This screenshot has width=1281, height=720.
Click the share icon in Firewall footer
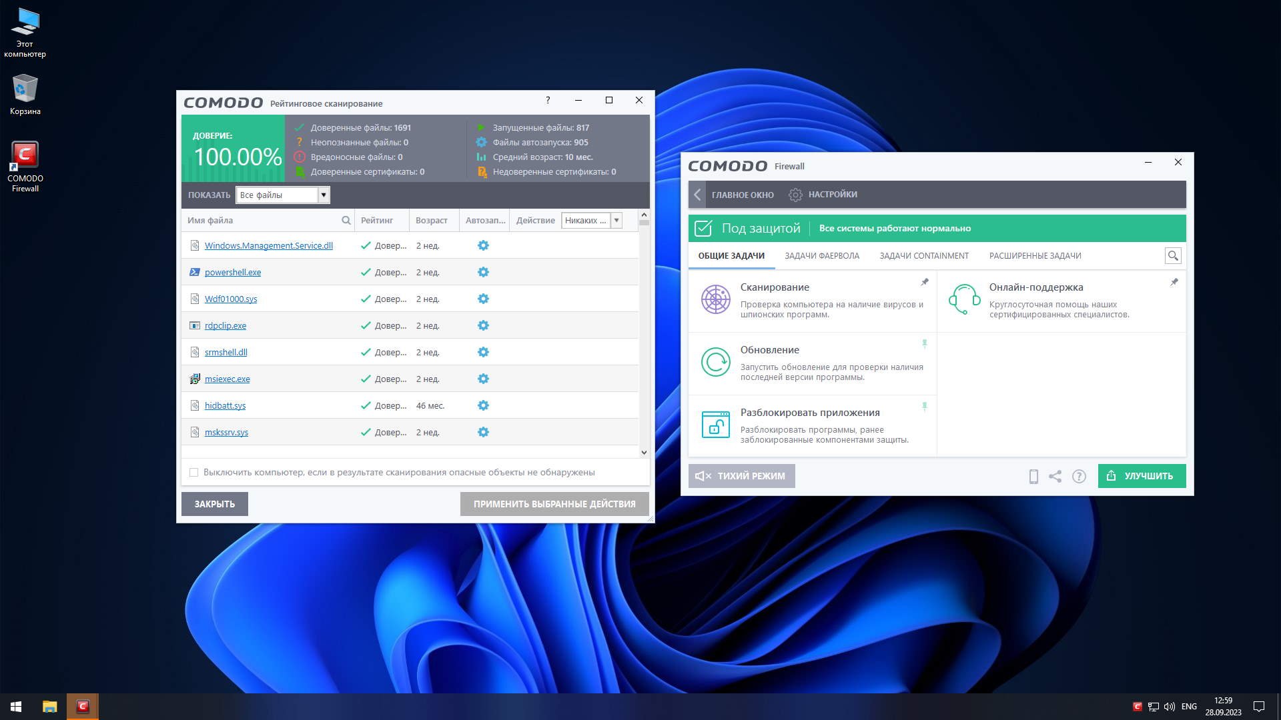click(1055, 476)
